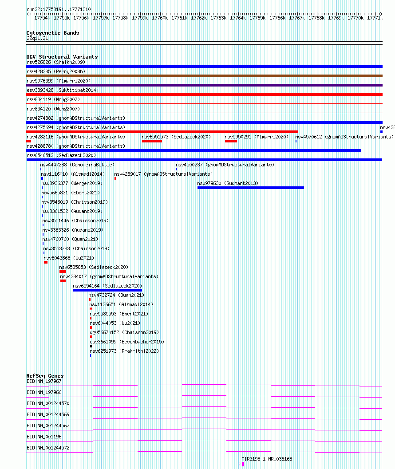Screen dimensions: 395x469
Task: Click blue bar of nsv6554164 Sedlazeck2020
Action: click(x=108, y=290)
